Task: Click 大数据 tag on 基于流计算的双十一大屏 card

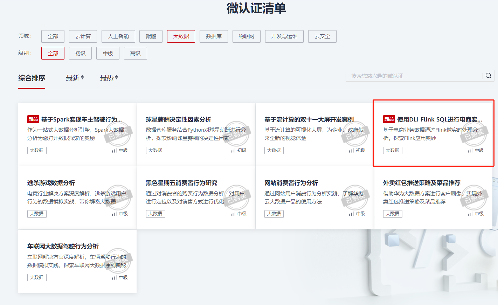Action: [x=274, y=151]
